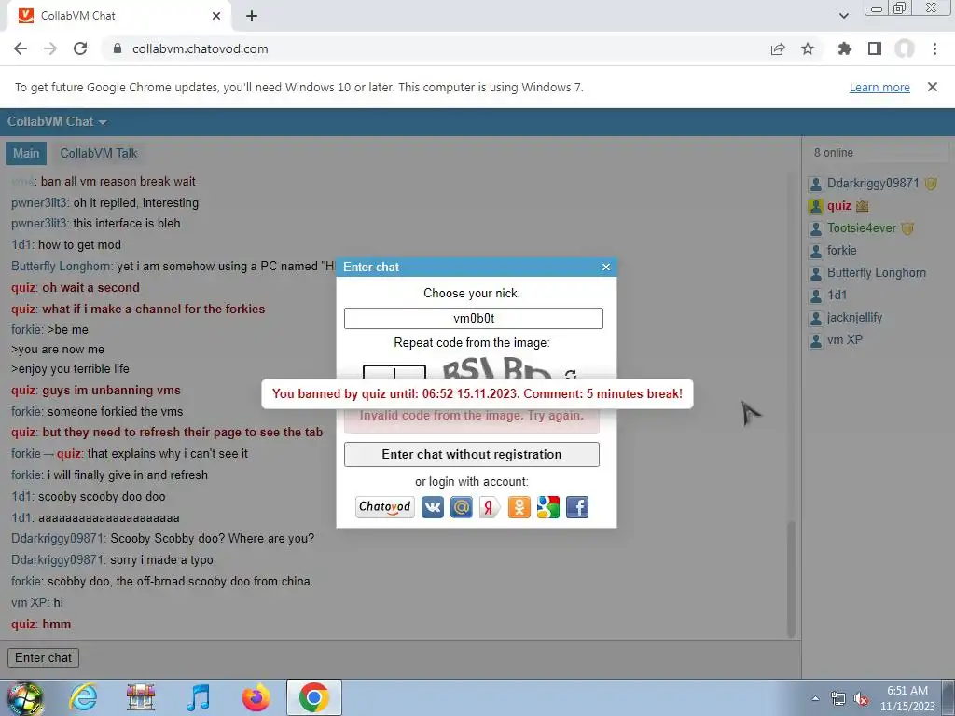955x716 pixels.
Task: Log in with the Mail.ru @ icon
Action: click(461, 506)
